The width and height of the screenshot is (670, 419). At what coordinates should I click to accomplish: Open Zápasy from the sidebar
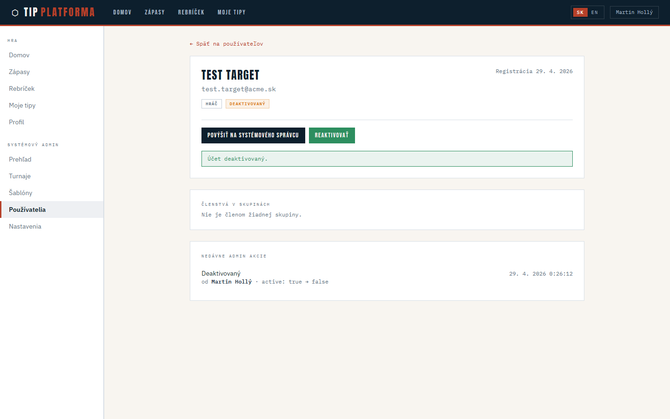pos(19,72)
